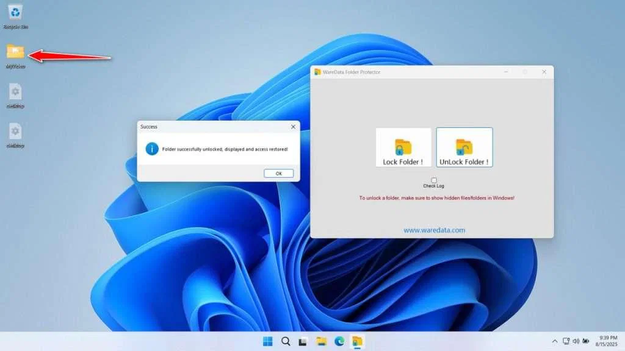Launch Microsoft Edge from the taskbar
The image size is (625, 351).
[x=340, y=342]
